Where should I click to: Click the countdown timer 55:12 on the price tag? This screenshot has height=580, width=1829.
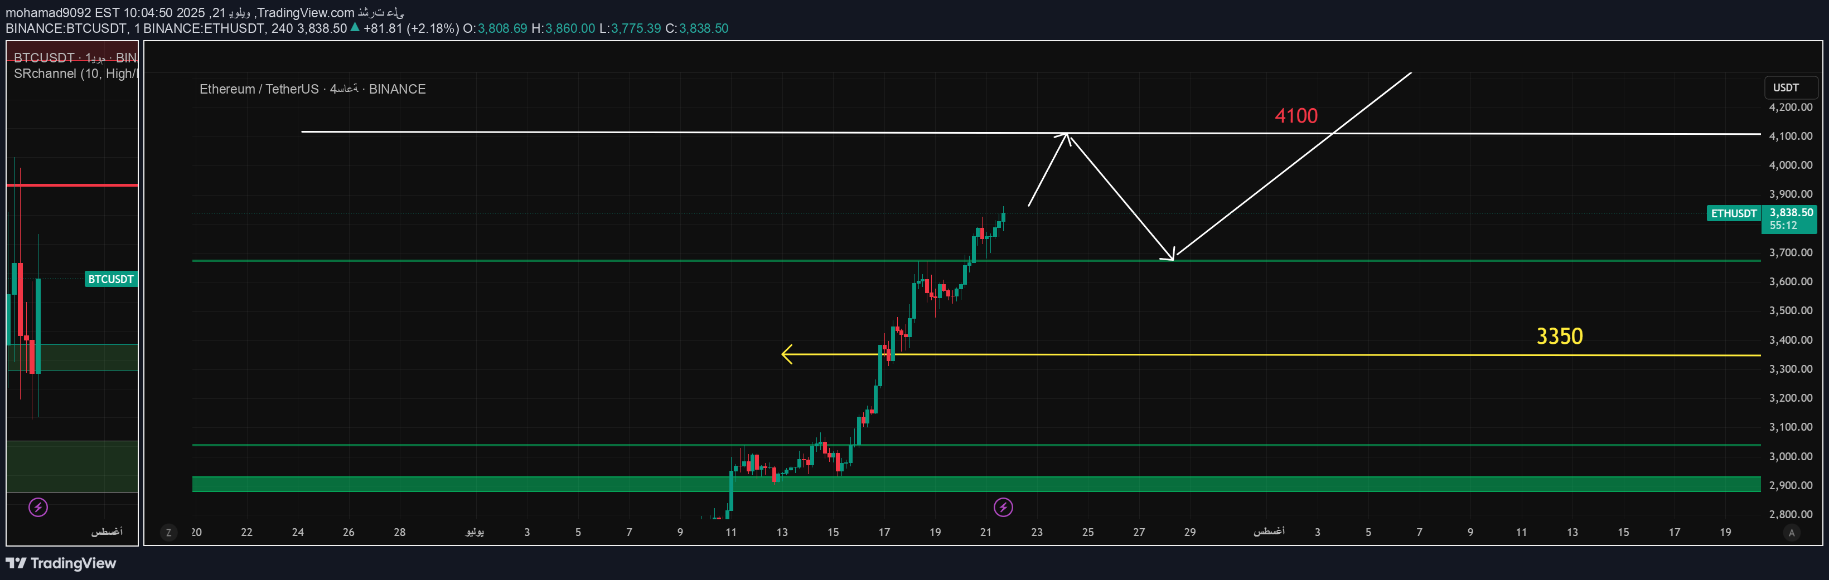[1783, 226]
